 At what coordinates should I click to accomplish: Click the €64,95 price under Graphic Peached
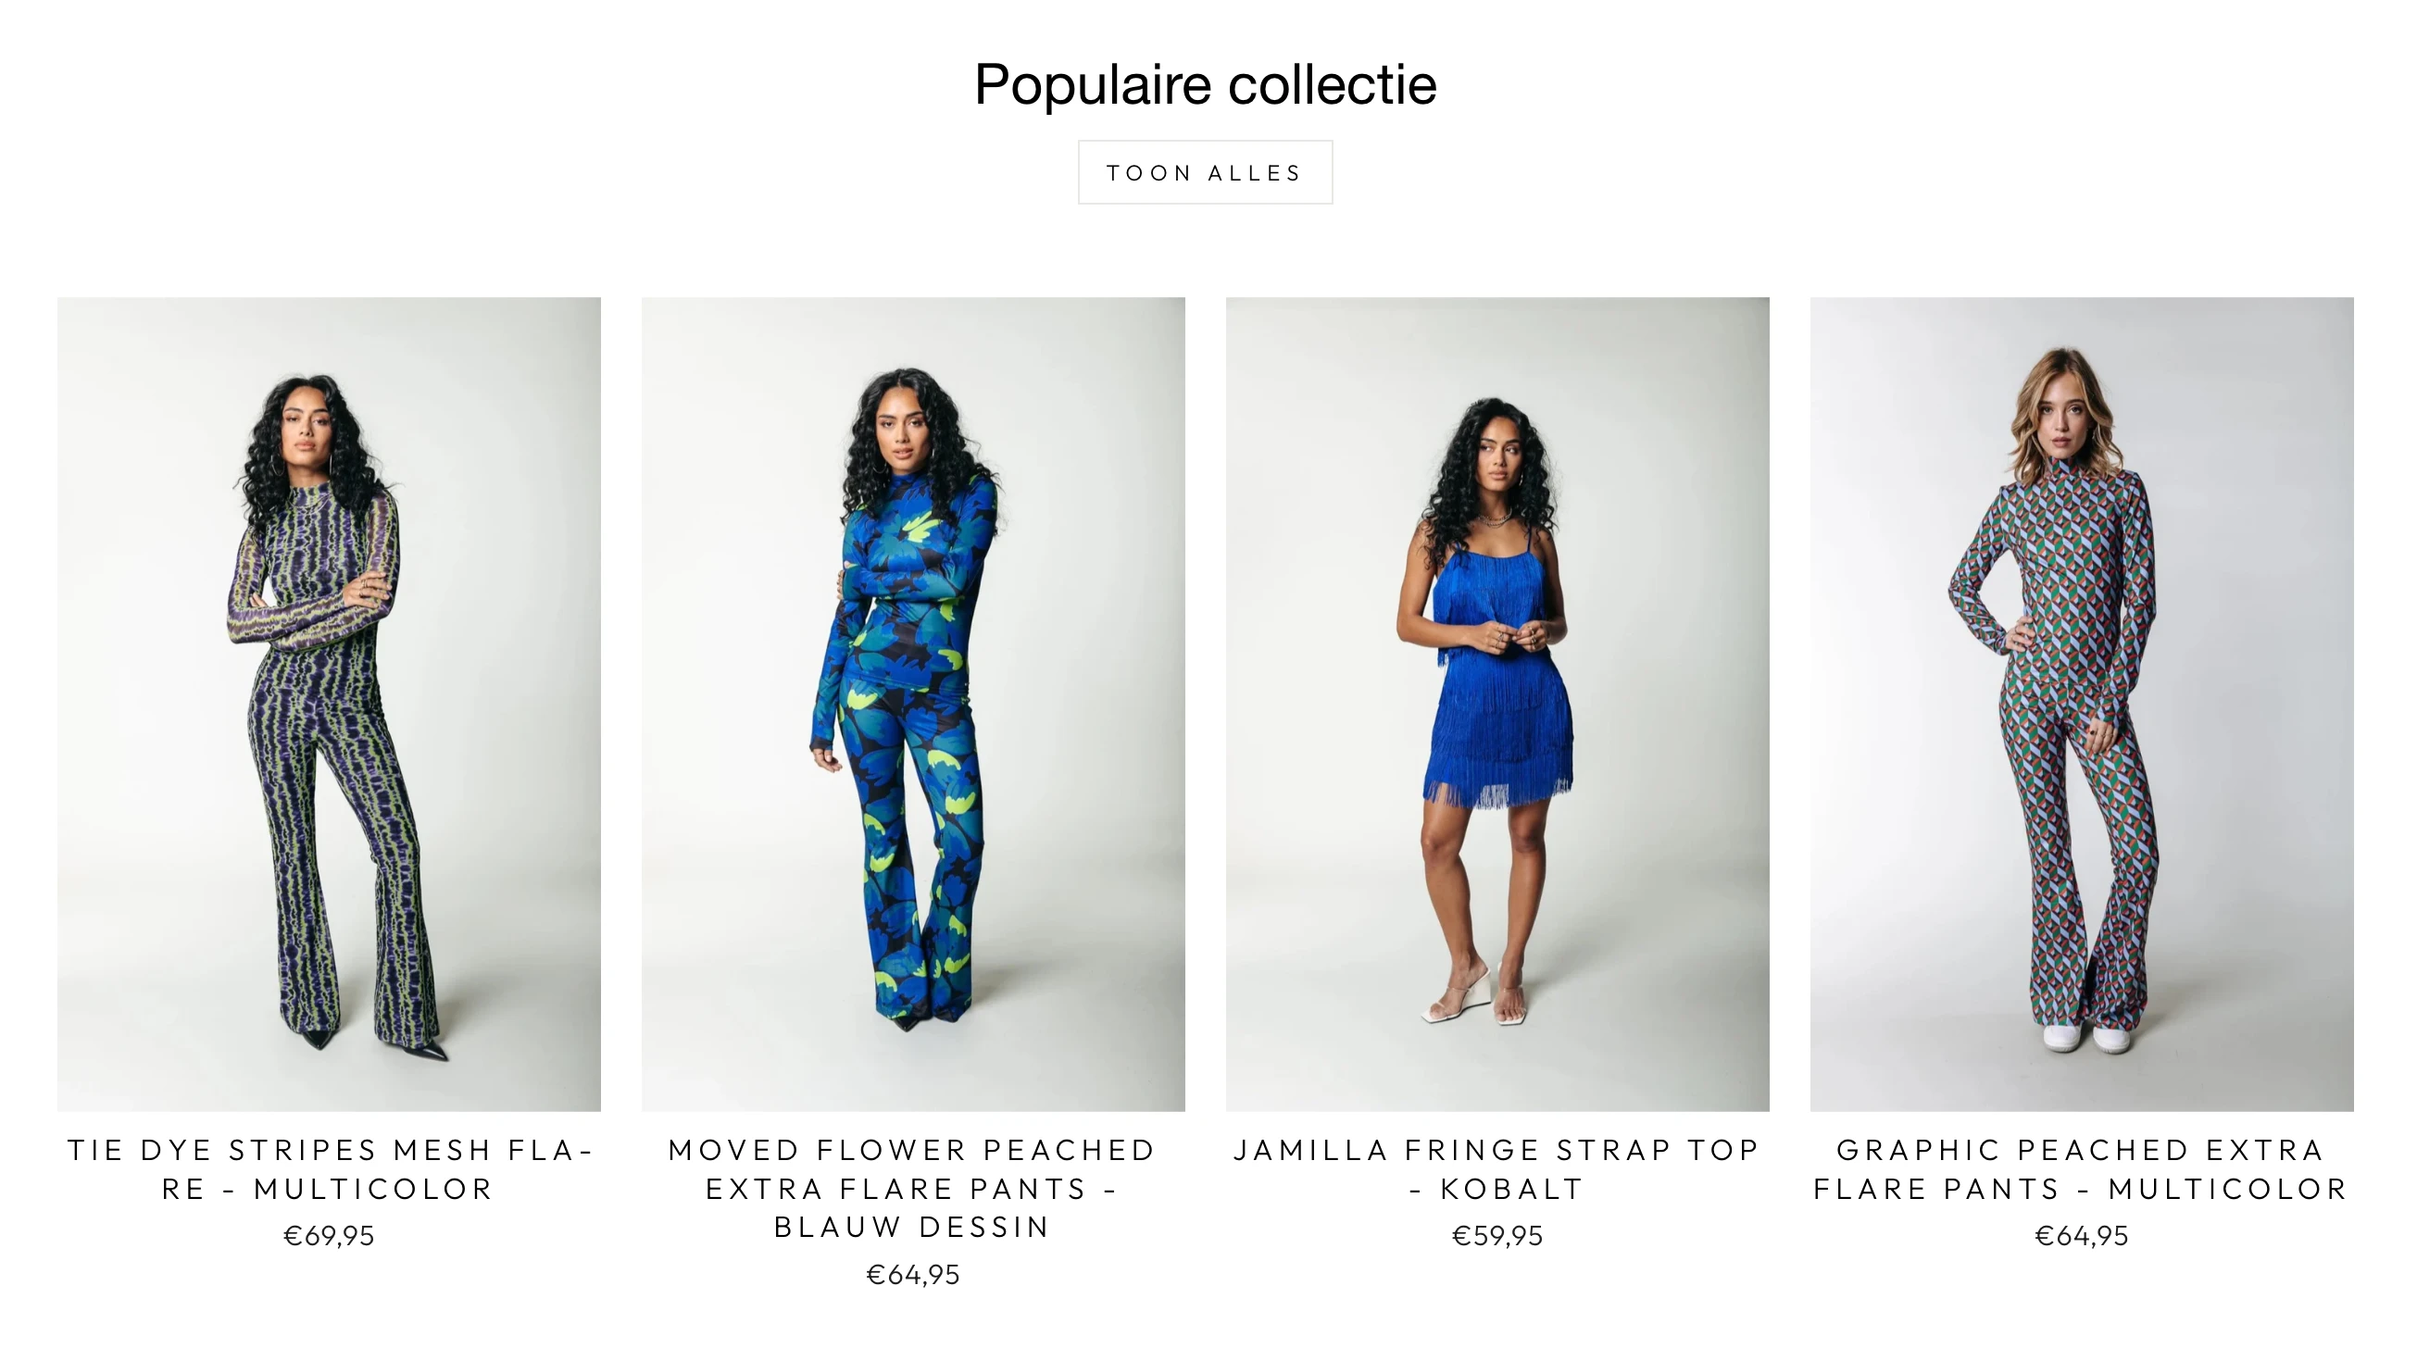[2082, 1235]
